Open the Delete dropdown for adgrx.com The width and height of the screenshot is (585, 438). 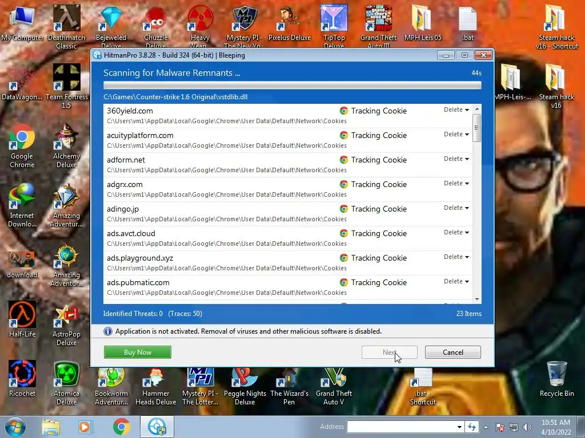(x=456, y=184)
